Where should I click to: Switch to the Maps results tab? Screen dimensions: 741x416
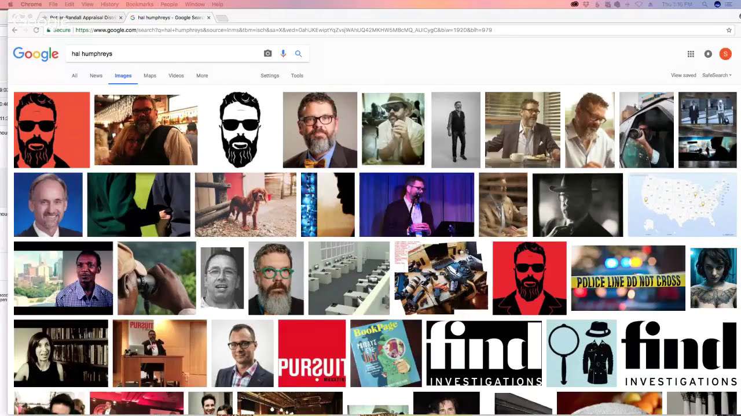[150, 76]
